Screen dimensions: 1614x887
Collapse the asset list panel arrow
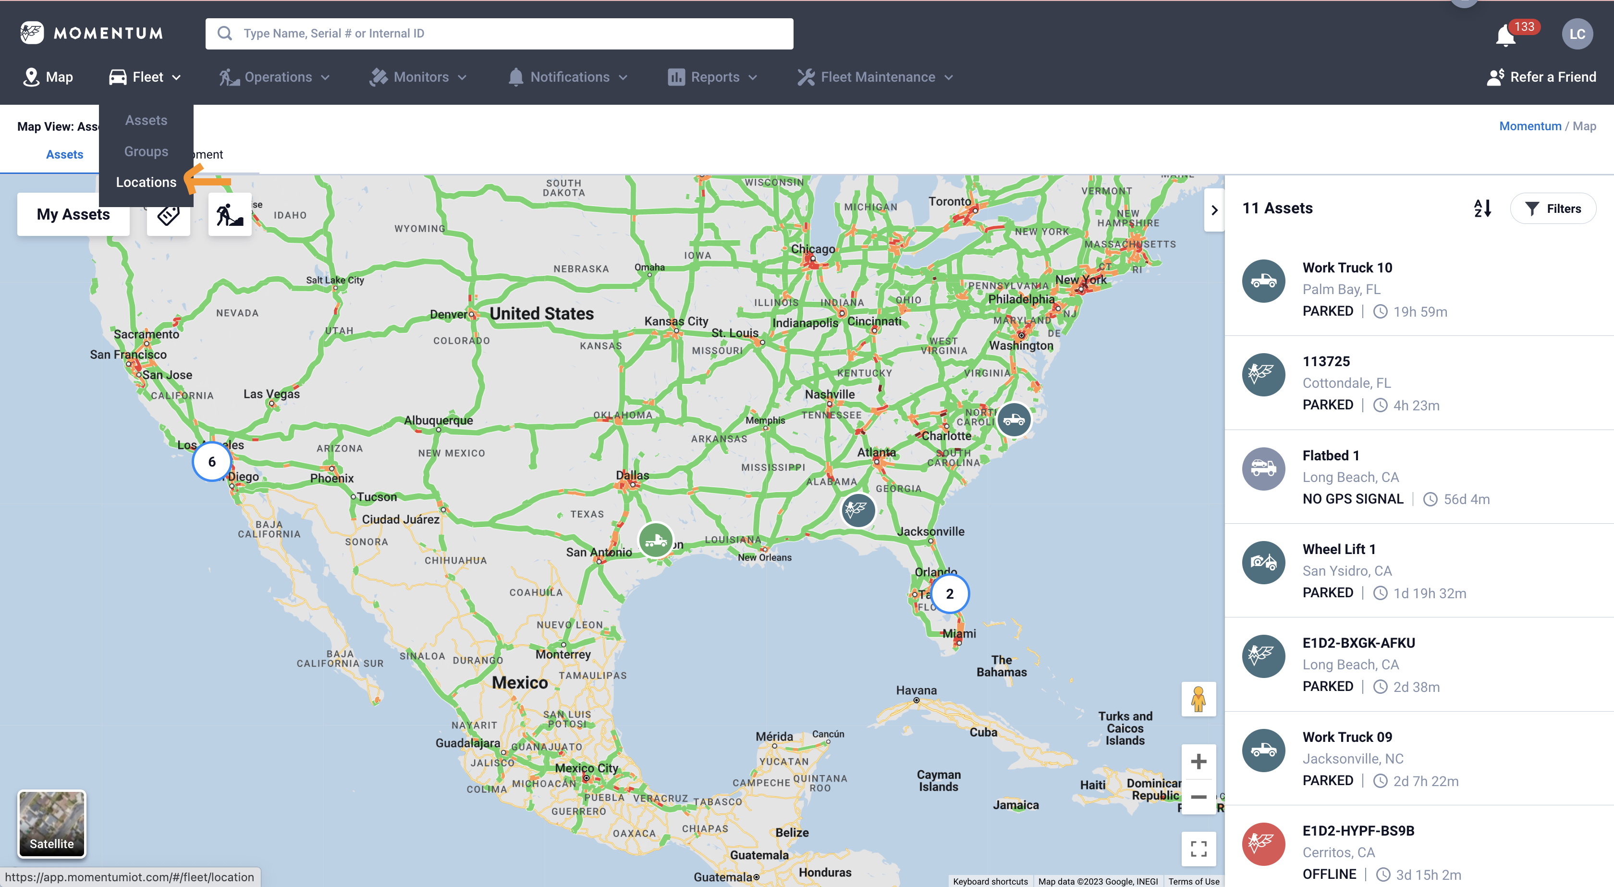[1214, 210]
